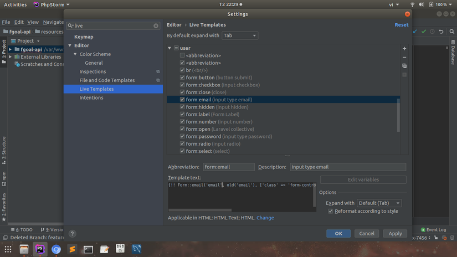457x257 pixels.
Task: Uncheck form:password template checkbox
Action: coord(182,136)
